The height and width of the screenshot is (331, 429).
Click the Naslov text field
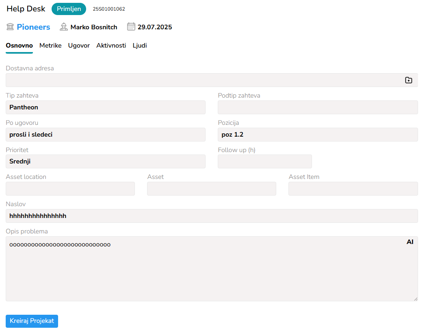click(212, 216)
